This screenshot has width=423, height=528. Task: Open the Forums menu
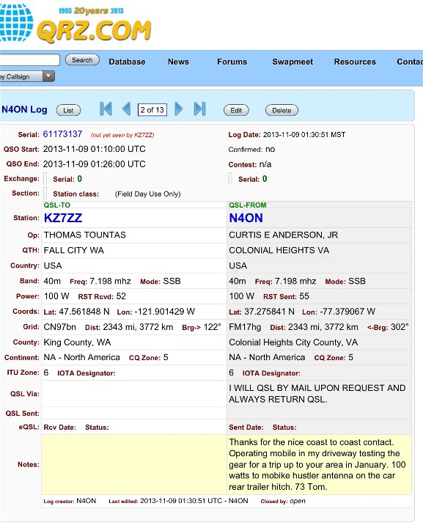click(232, 62)
